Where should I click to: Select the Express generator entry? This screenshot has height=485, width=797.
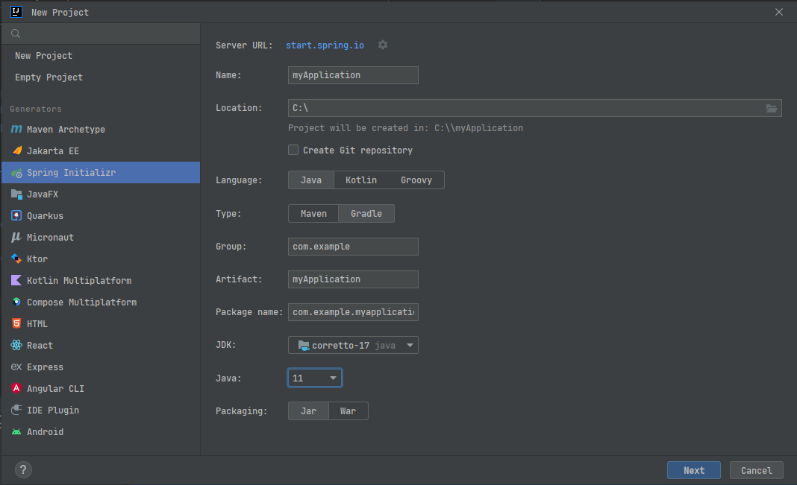click(101, 367)
